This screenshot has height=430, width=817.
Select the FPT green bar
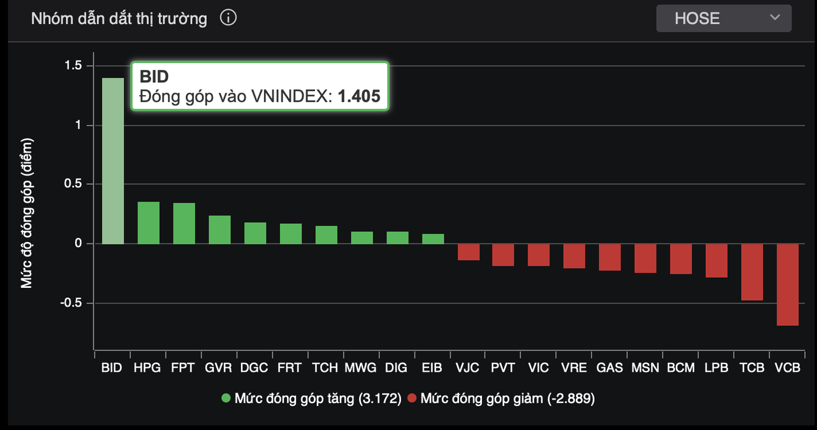click(184, 223)
